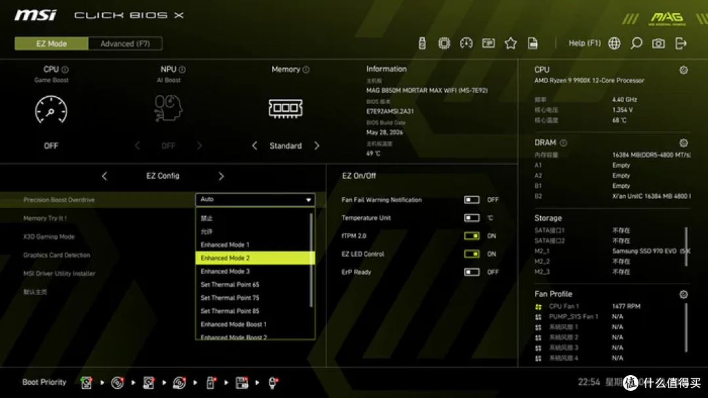Enable ErP Ready switch
The width and height of the screenshot is (708, 398).
pyautogui.click(x=472, y=272)
